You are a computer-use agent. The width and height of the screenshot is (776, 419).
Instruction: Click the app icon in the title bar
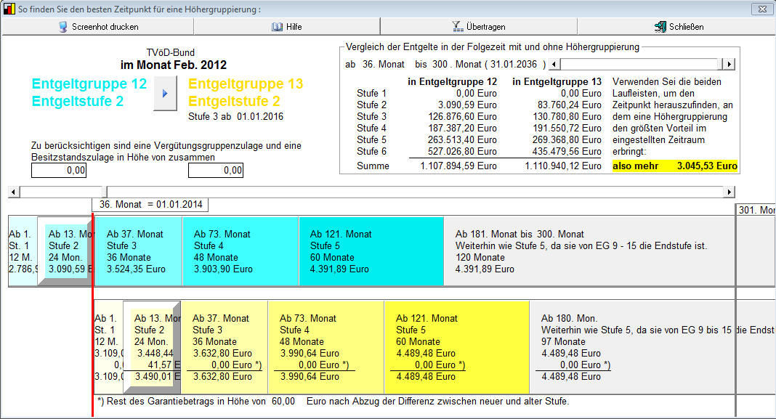point(9,9)
